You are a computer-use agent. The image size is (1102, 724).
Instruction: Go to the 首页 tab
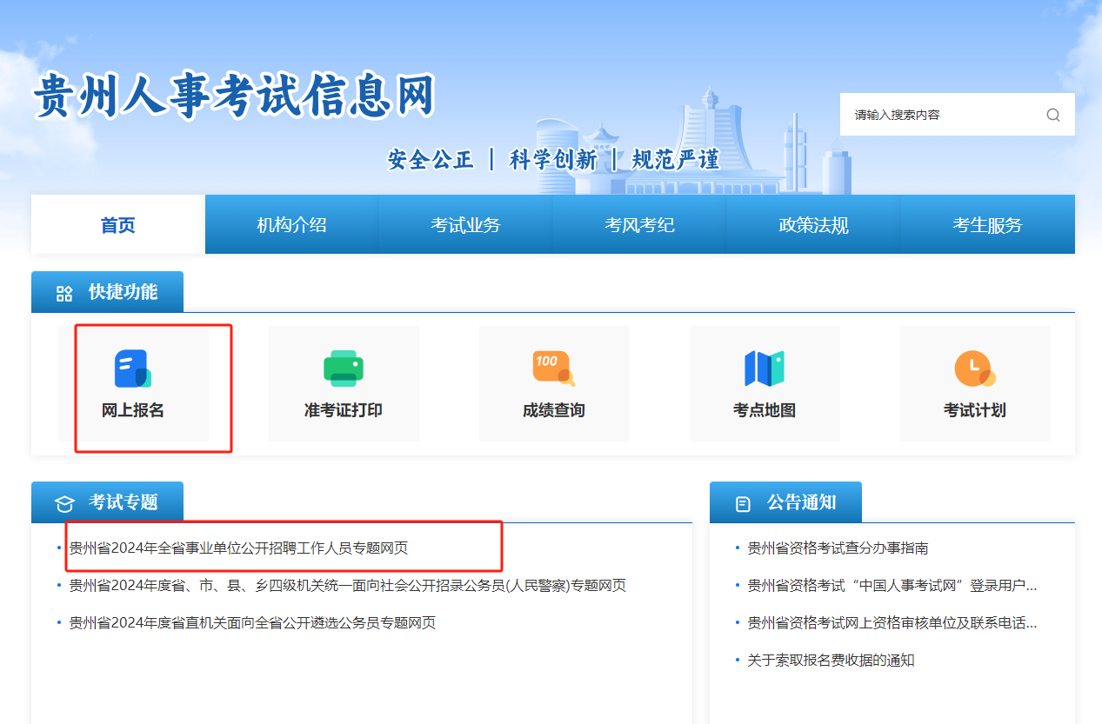[x=118, y=225]
